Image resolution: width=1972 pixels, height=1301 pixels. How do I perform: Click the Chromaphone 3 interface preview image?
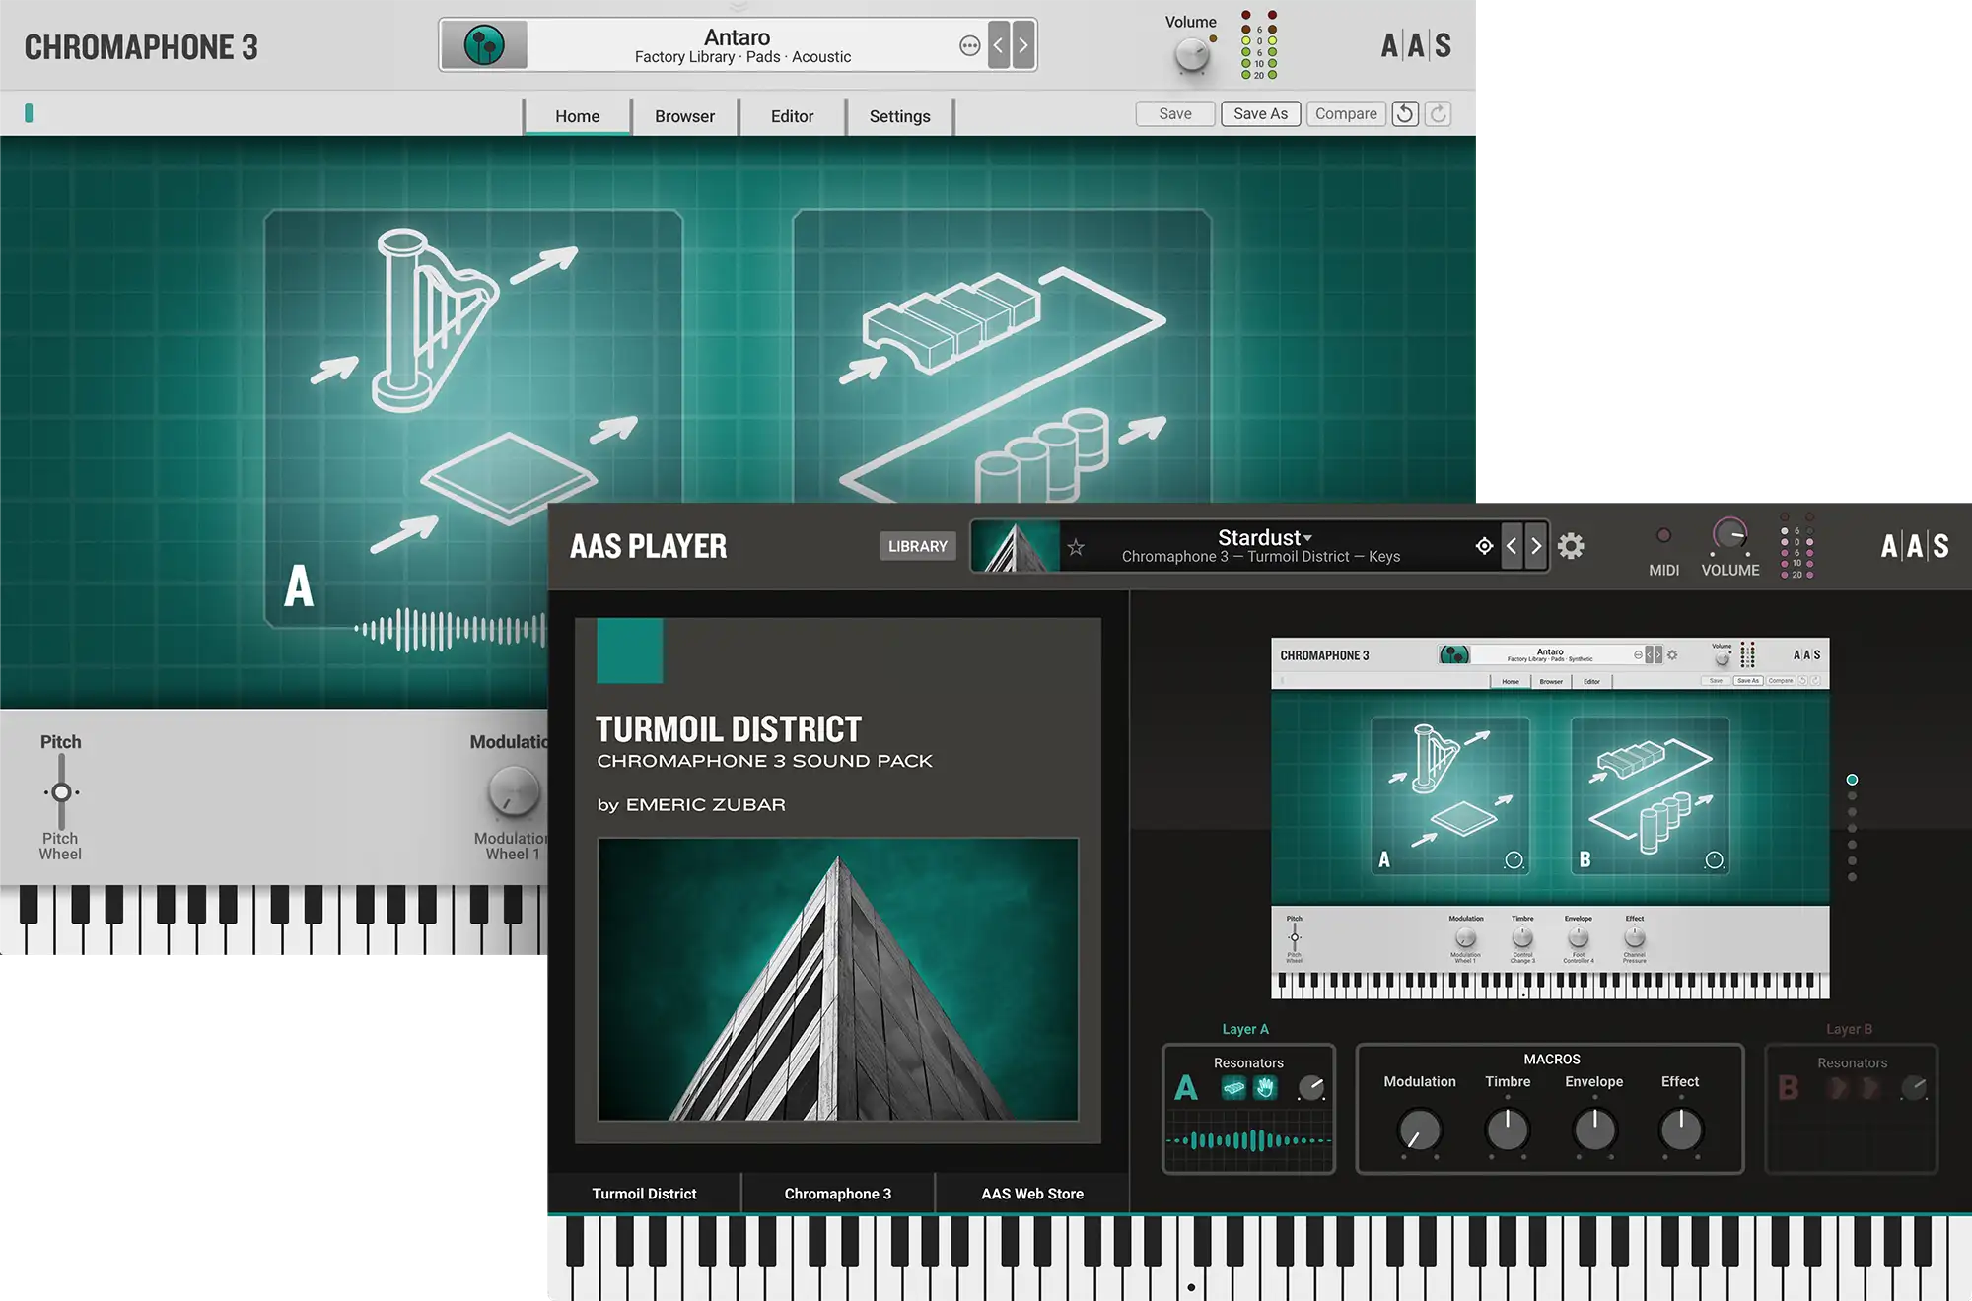click(x=1550, y=818)
